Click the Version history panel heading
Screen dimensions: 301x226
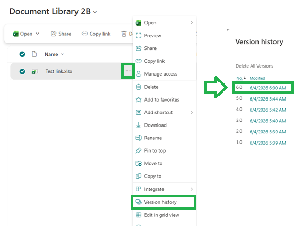point(260,42)
